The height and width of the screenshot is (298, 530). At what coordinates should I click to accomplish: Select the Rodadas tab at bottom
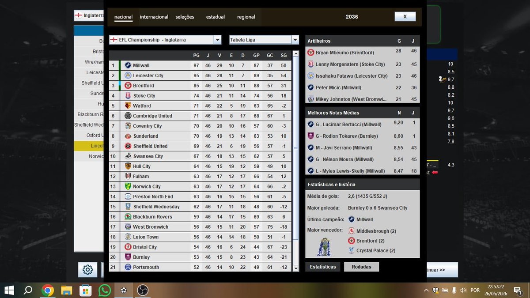tap(361, 267)
